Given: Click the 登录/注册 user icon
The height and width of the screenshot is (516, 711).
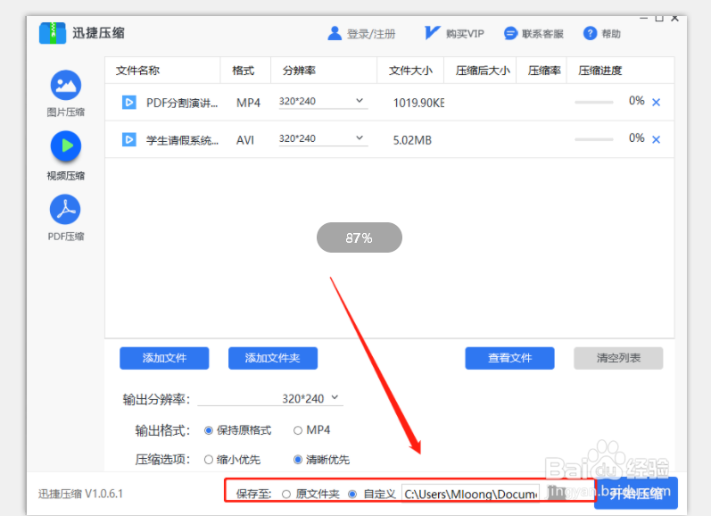Looking at the screenshot, I should click(335, 33).
